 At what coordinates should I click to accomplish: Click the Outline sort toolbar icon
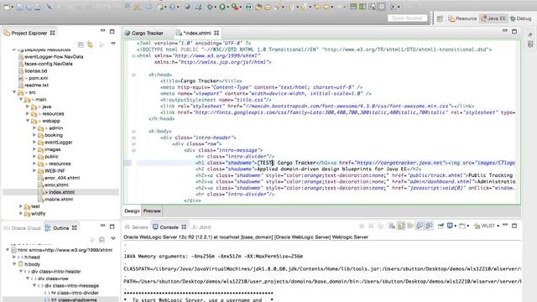tap(92, 239)
